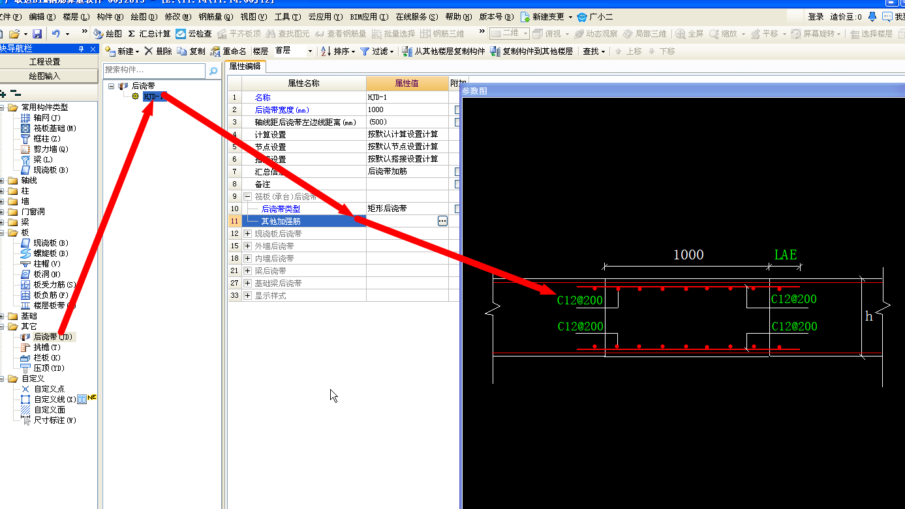Click the 工程设置 navigation button
Screen dimensions: 905x509
45,61
